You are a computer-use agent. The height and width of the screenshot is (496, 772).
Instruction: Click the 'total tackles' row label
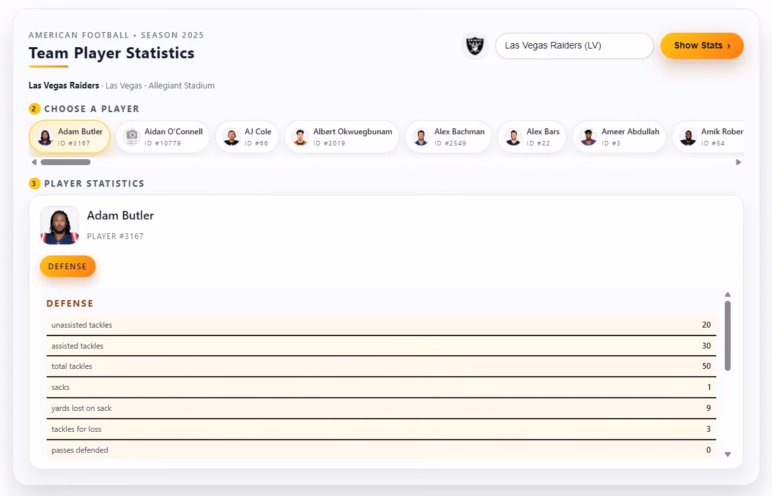pos(72,366)
